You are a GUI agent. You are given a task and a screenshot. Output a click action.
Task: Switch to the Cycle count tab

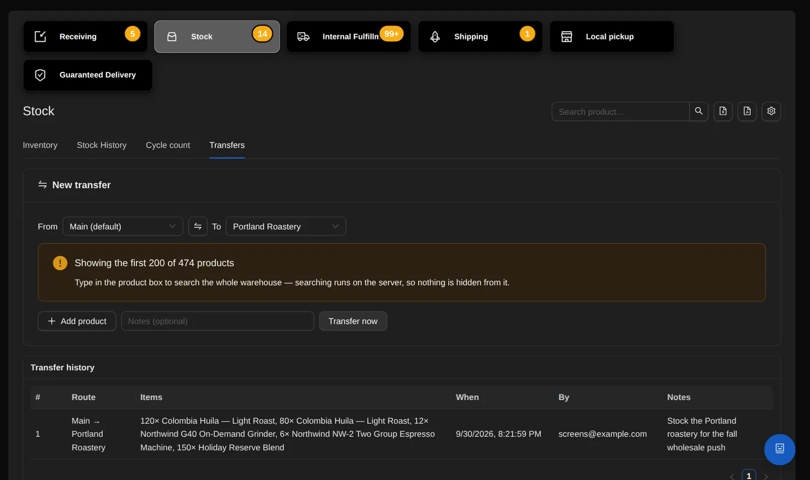168,145
